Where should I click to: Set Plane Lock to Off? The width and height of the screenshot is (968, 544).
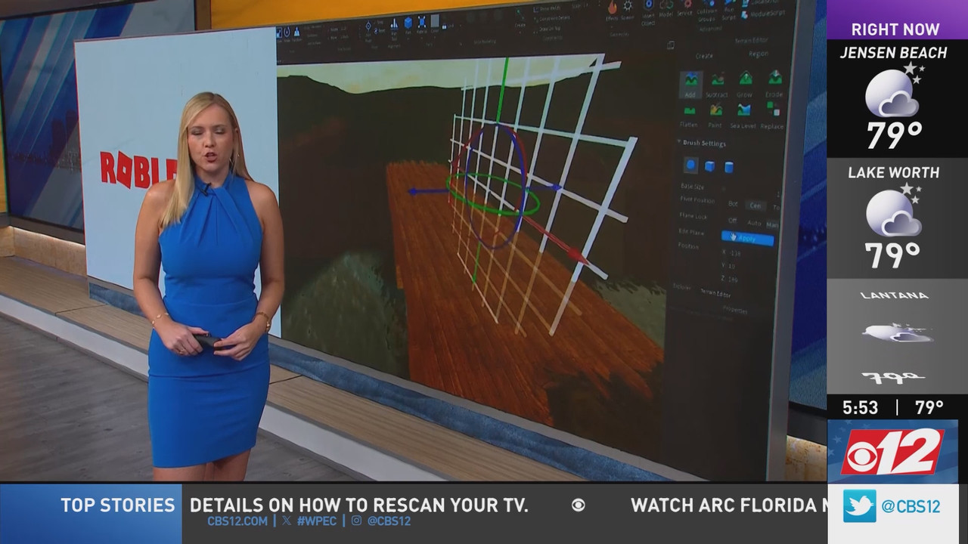(733, 221)
